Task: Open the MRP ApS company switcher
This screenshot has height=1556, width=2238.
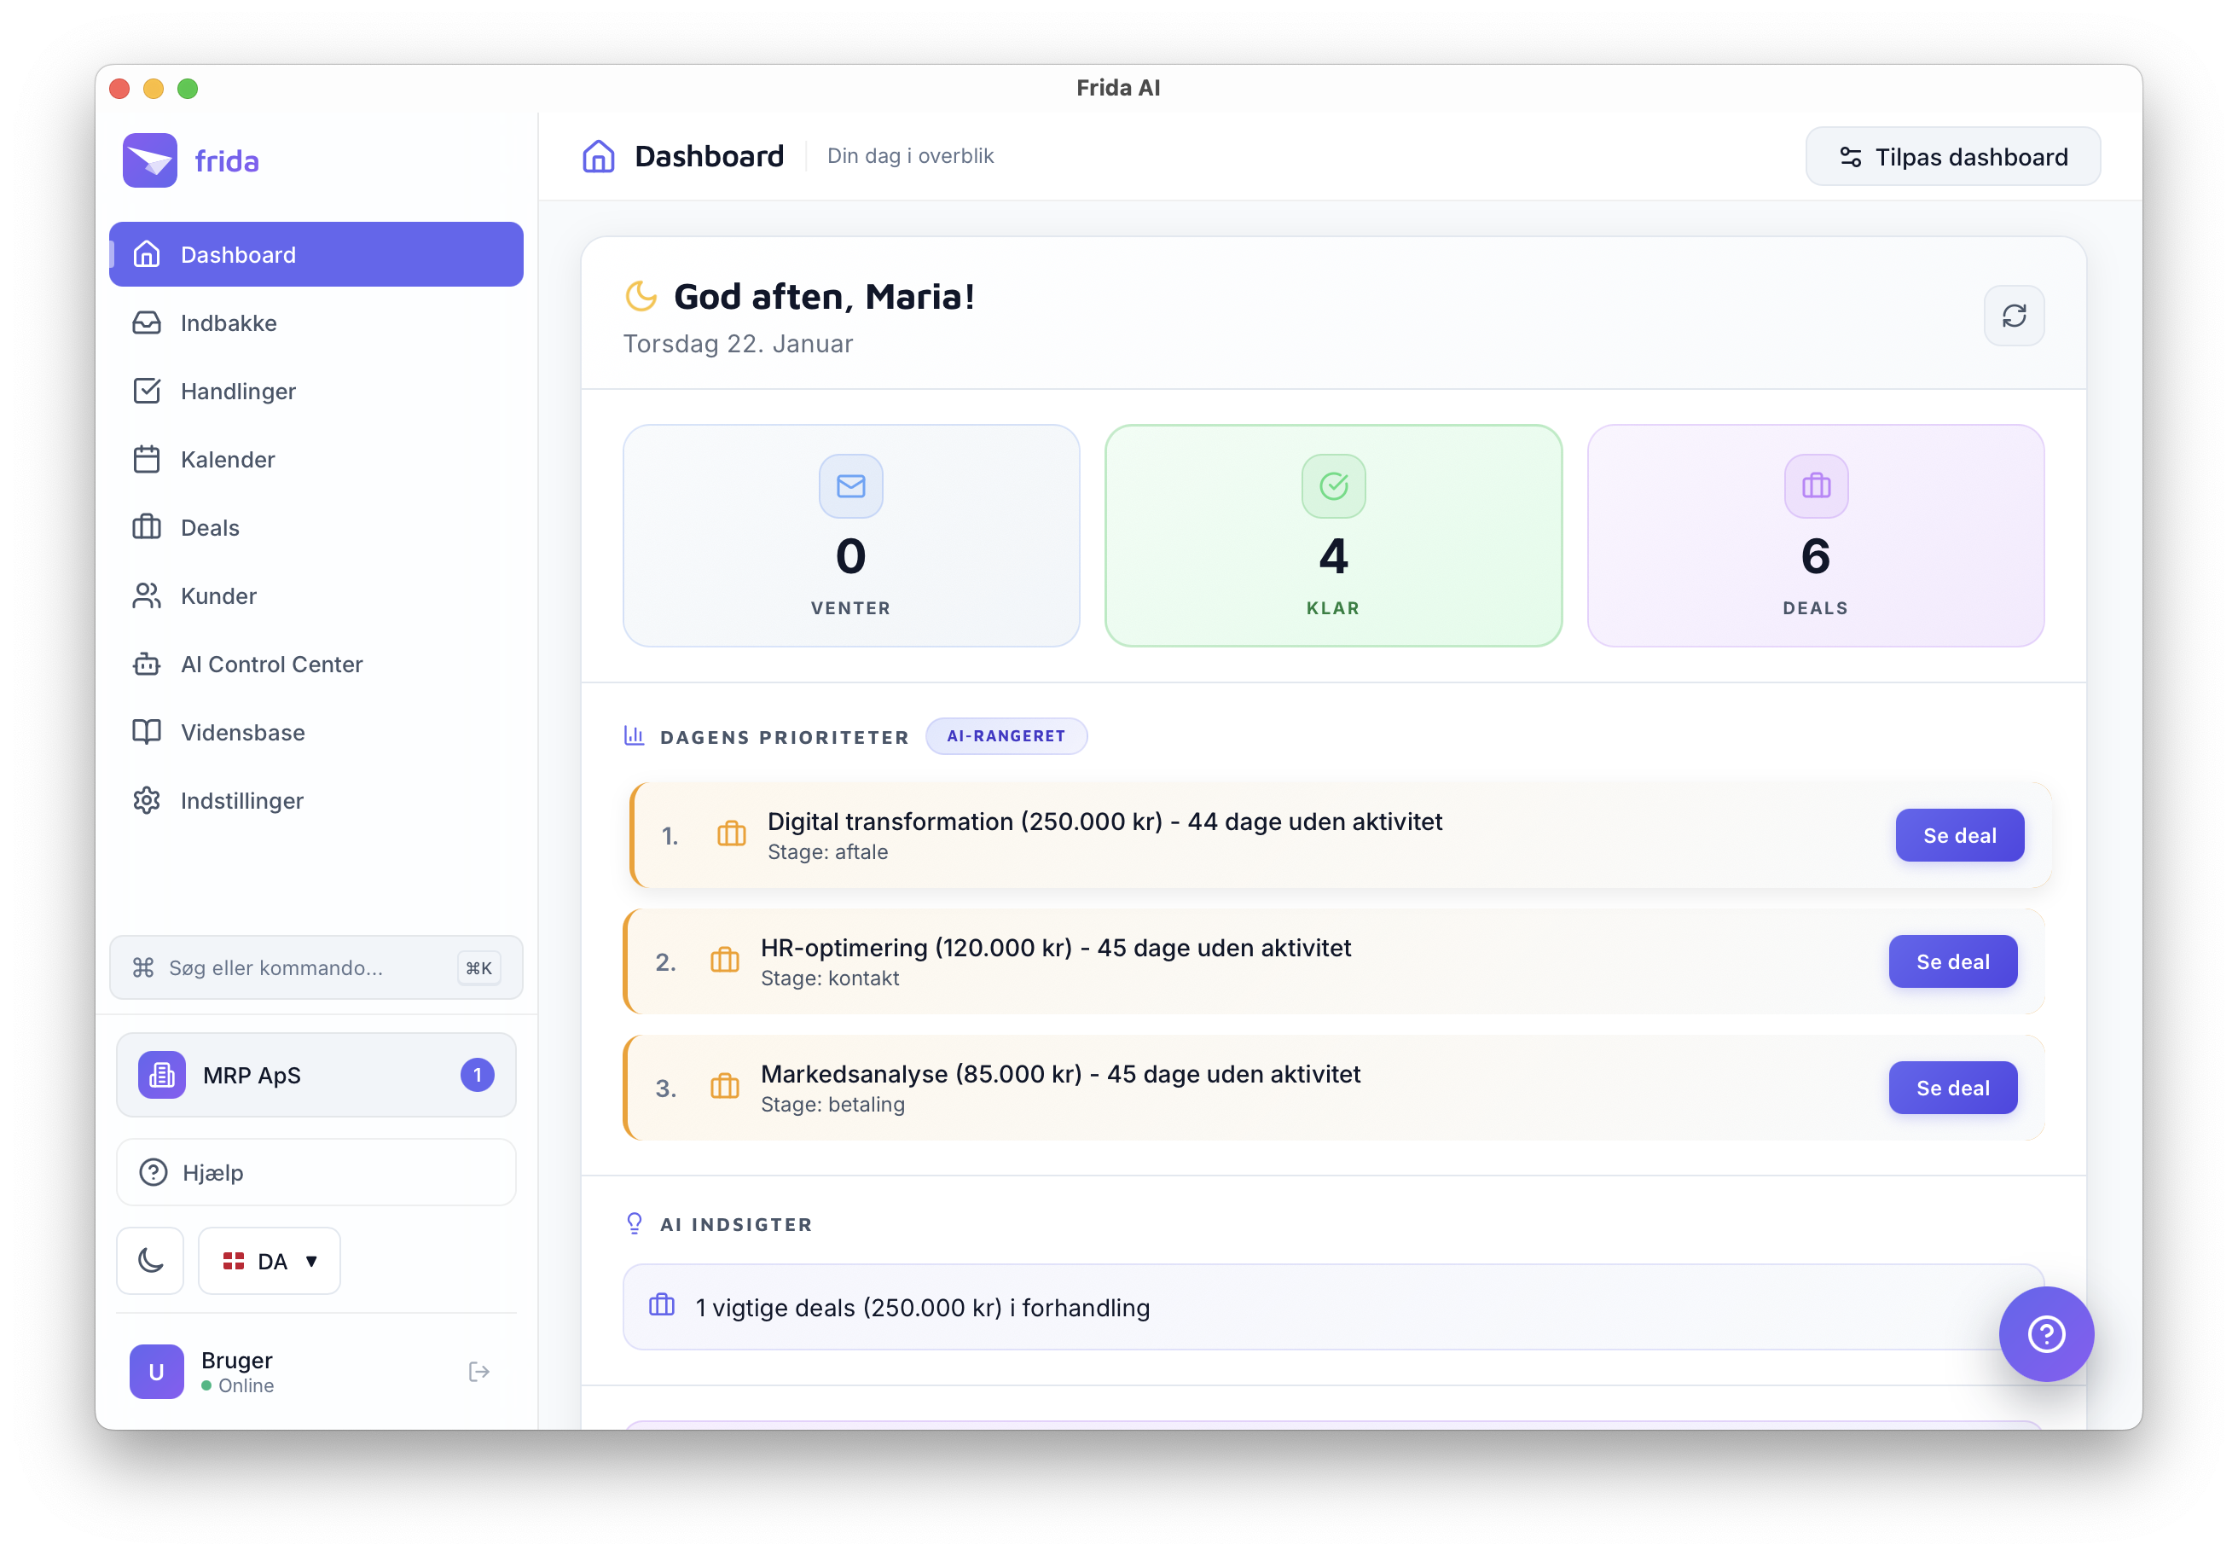Action: (x=316, y=1074)
